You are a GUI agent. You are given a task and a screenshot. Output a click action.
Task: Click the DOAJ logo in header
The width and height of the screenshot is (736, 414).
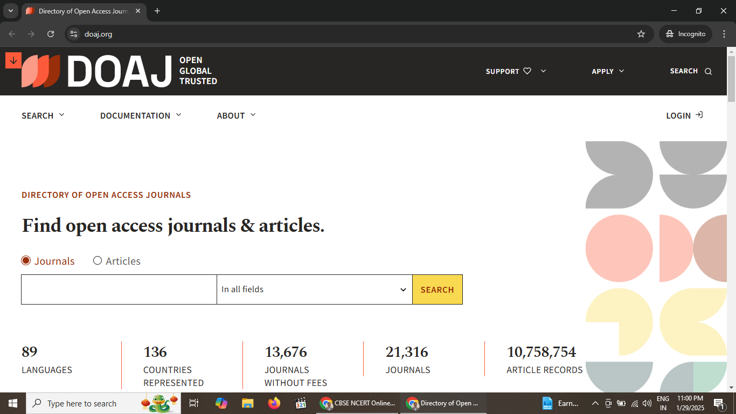tap(119, 71)
